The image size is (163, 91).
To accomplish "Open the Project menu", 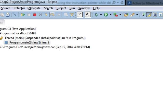I will coord(61,8).
